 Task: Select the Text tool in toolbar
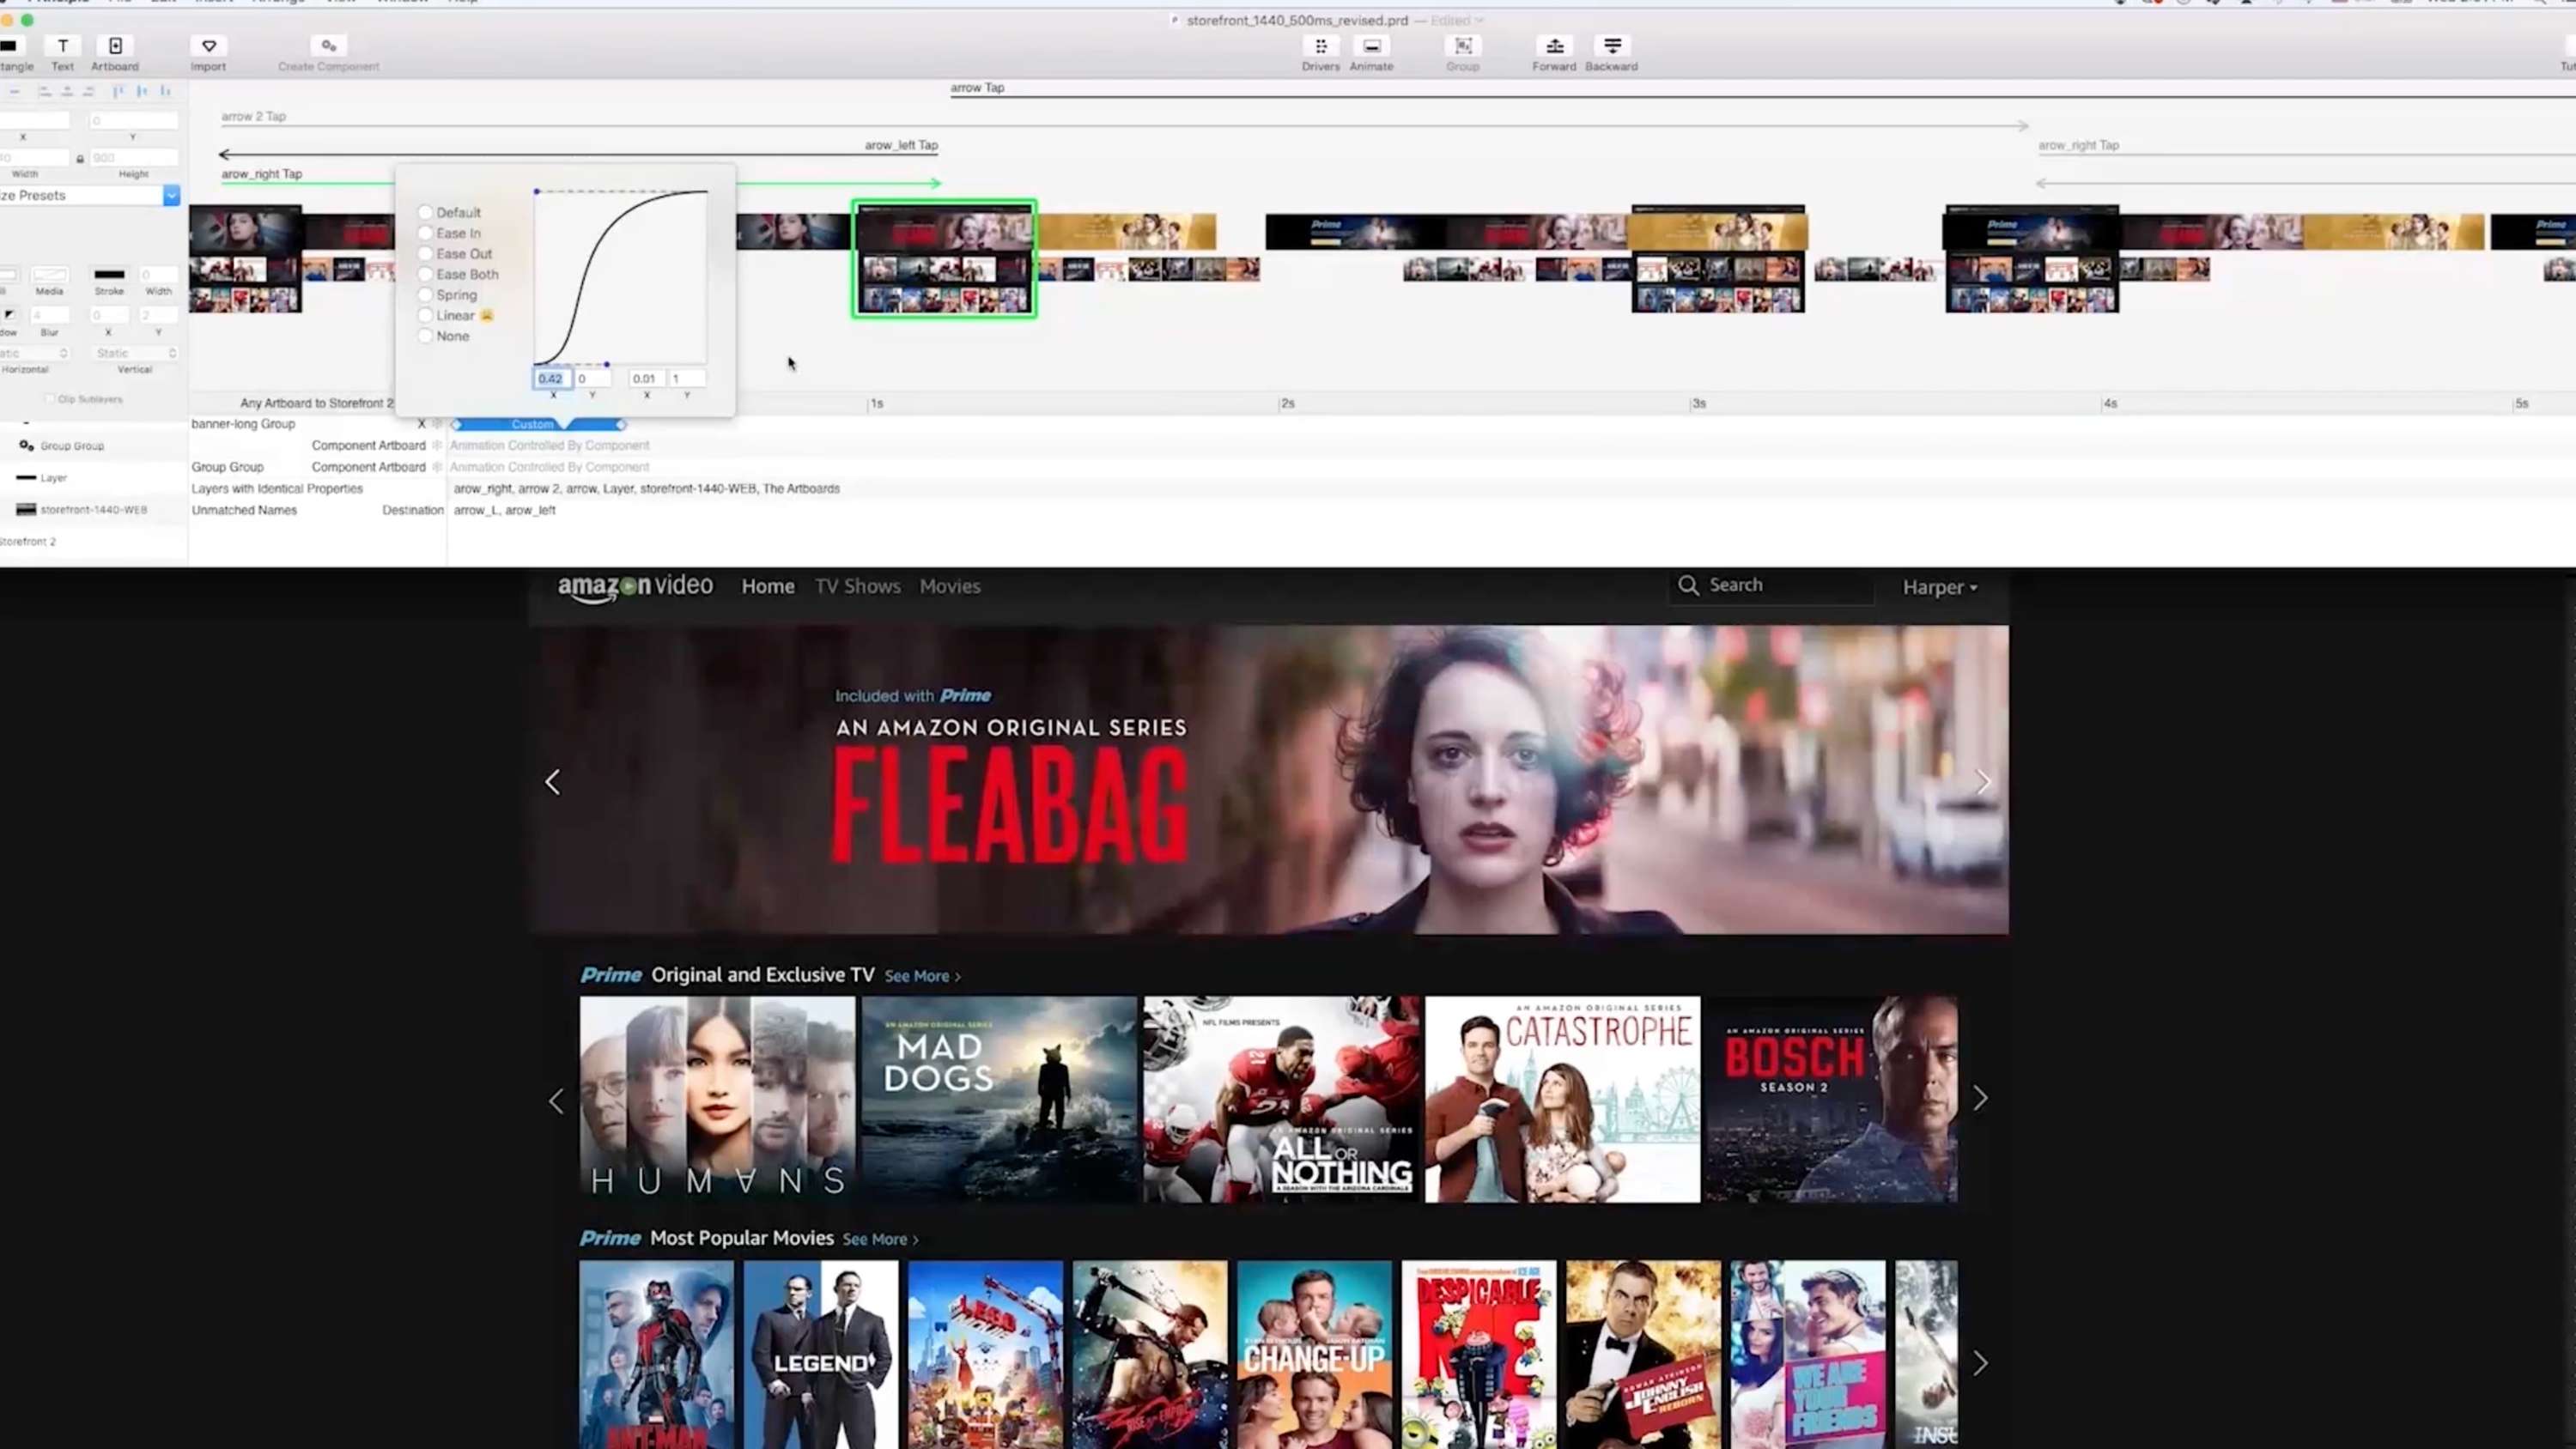point(62,46)
